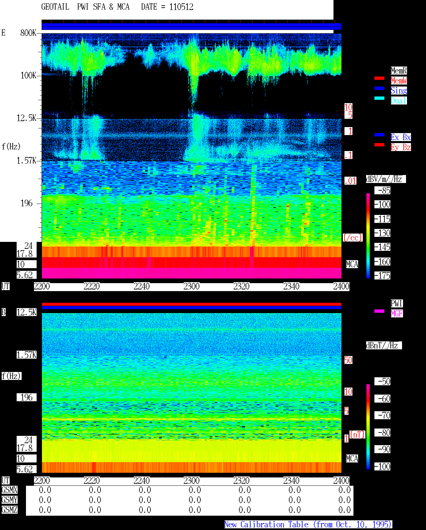
Task: Click the blue Sing legend swatch
Action: (379, 88)
